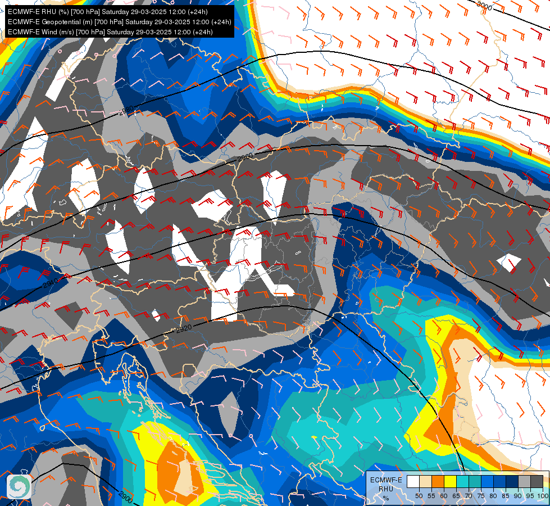Click the legend value 55
The height and width of the screenshot is (506, 550).
click(431, 496)
